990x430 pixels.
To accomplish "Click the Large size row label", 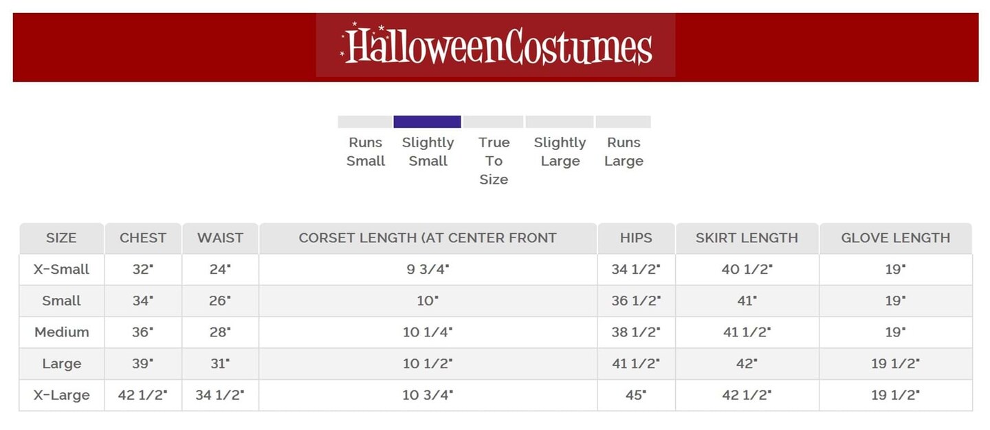I will (x=61, y=364).
